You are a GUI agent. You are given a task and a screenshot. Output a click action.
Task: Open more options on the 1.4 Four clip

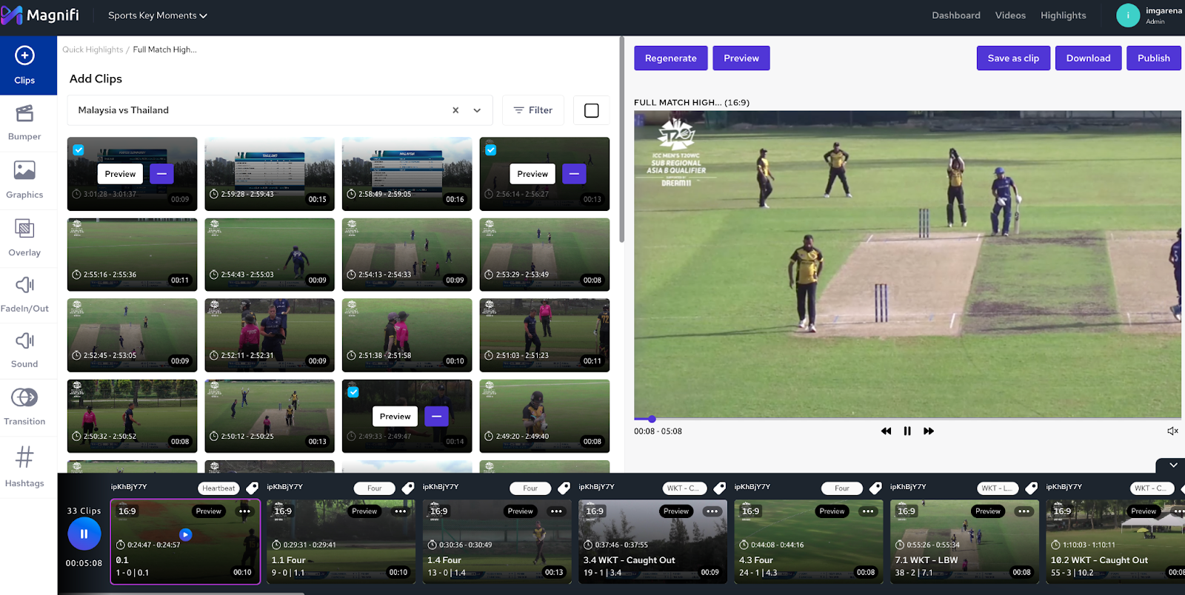point(556,511)
